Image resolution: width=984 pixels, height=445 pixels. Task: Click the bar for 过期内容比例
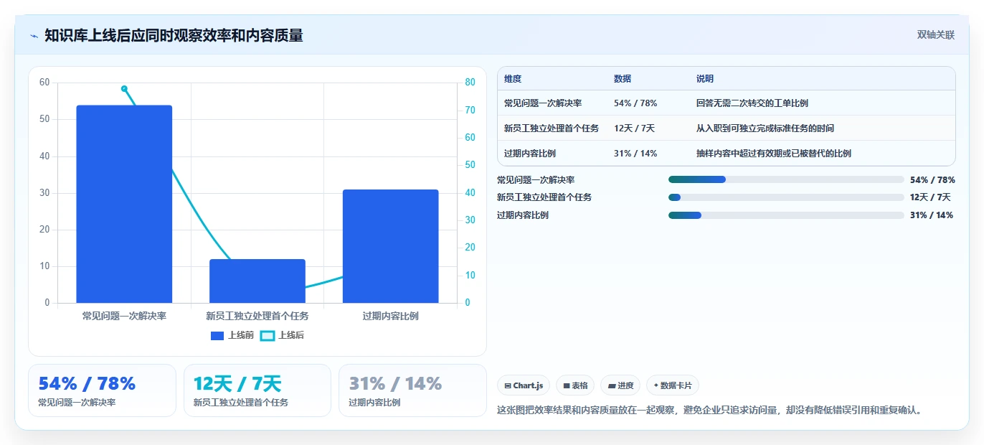390,246
